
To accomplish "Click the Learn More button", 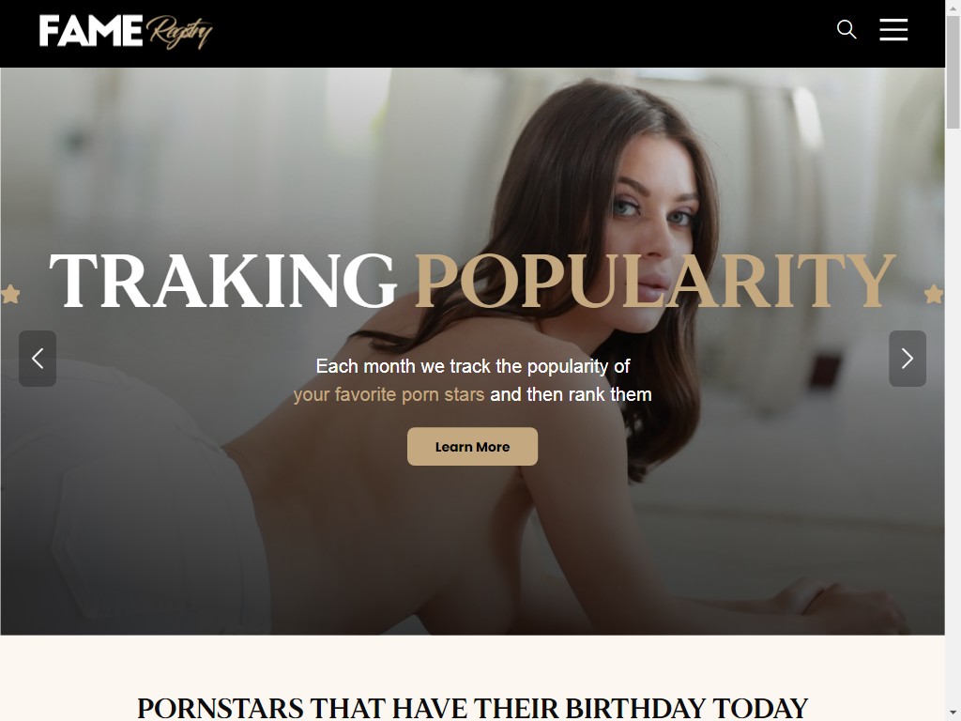I will [473, 446].
